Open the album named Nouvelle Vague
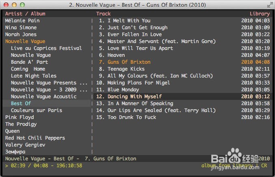Image resolution: width=275 pixels, height=177 pixels. pos(31,55)
